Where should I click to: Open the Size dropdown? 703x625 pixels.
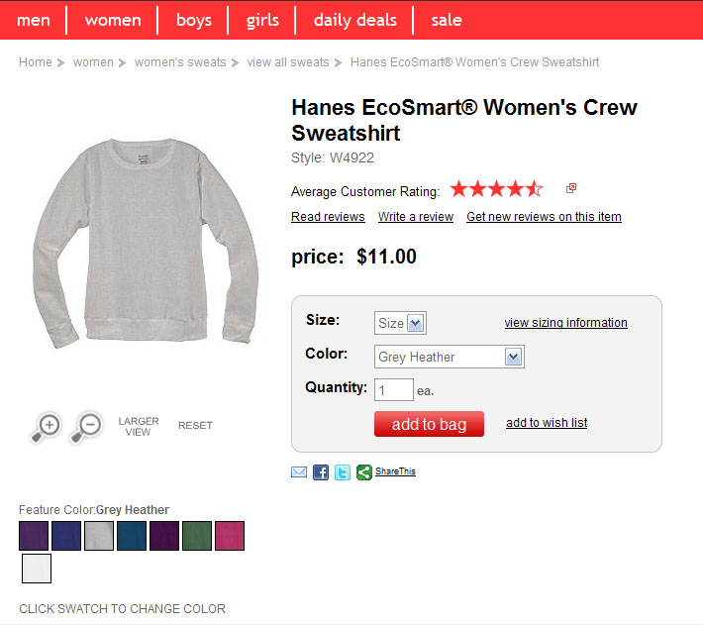400,323
